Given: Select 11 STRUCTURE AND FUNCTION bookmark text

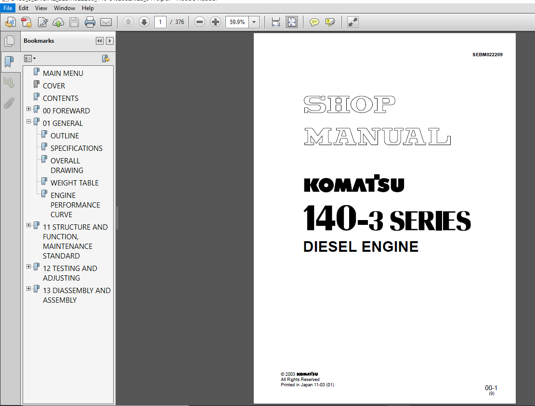Looking at the screenshot, I should (75, 241).
